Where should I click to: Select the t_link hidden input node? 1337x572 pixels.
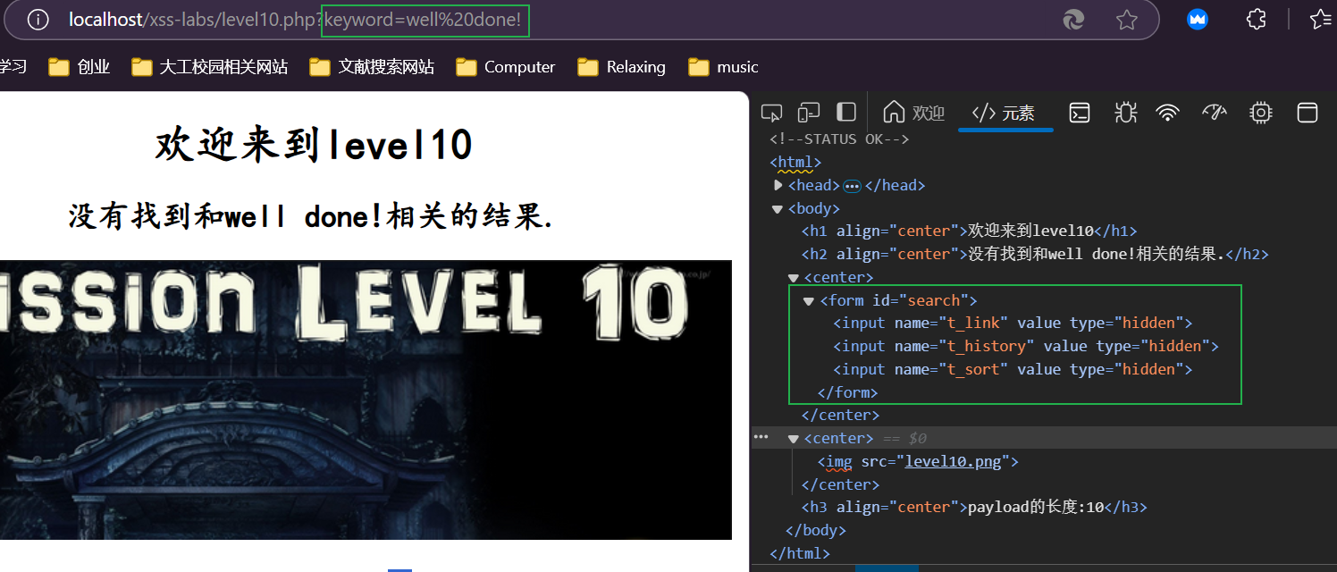tap(1013, 323)
